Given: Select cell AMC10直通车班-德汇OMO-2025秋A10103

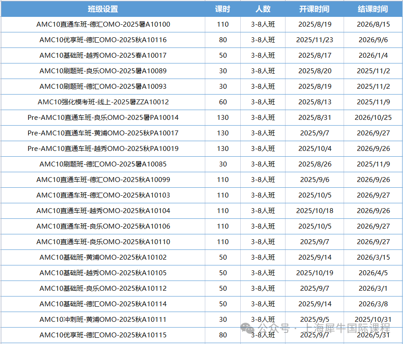Looking at the screenshot, I should (103, 195).
